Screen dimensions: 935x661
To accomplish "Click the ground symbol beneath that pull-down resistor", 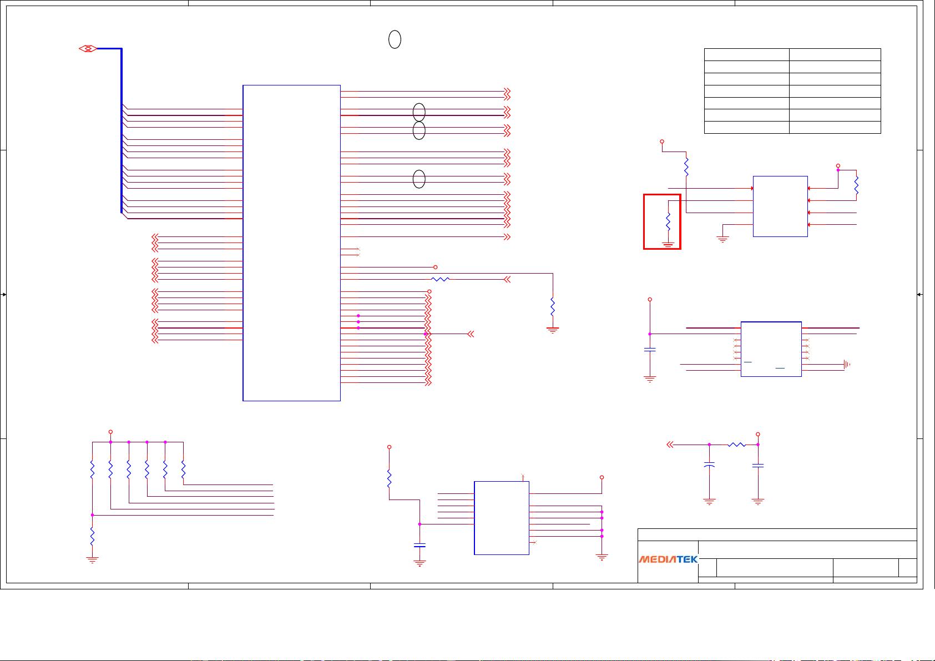I will coord(552,330).
